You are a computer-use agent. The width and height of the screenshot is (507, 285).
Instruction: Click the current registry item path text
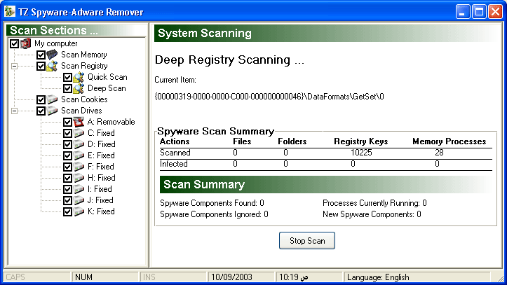269,97
